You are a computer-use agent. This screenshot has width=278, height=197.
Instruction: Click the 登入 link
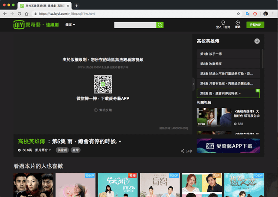pos(219,27)
